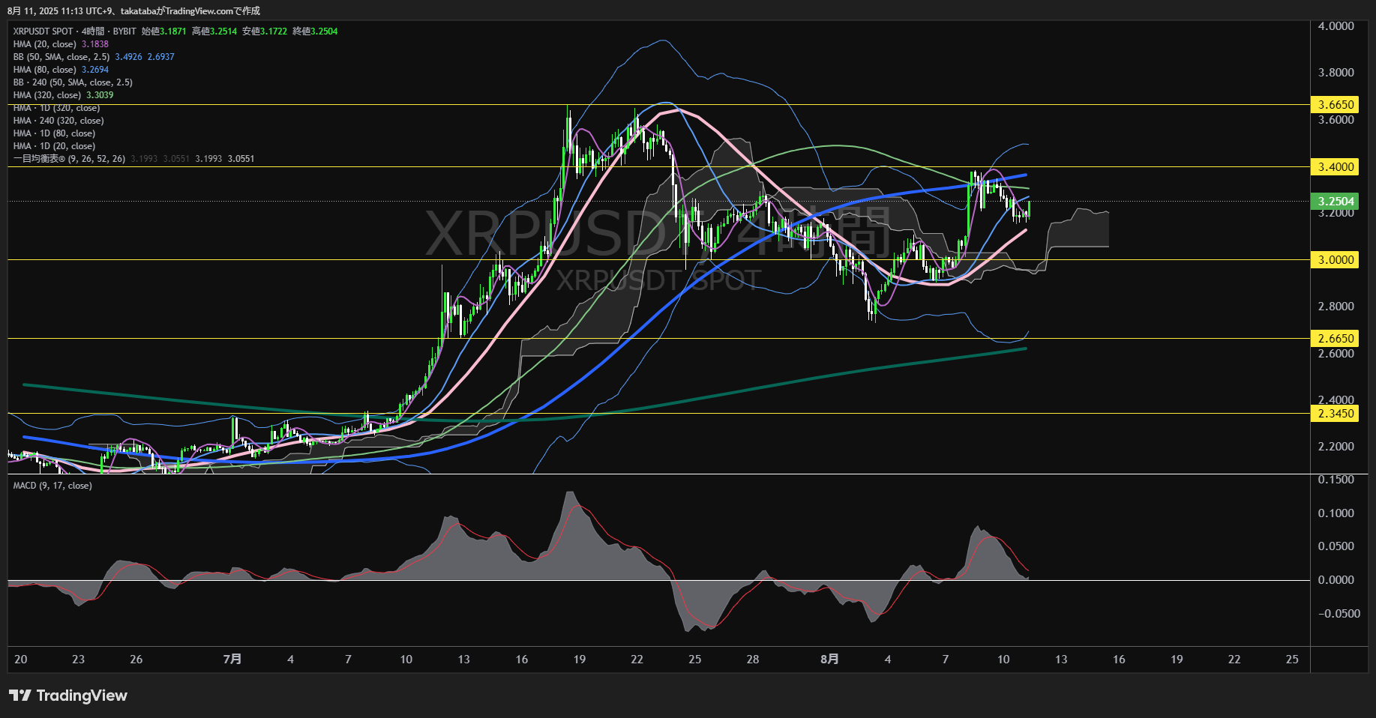1376x718 pixels.
Task: Click the Bollinger lower value 2.6937
Action: [161, 57]
